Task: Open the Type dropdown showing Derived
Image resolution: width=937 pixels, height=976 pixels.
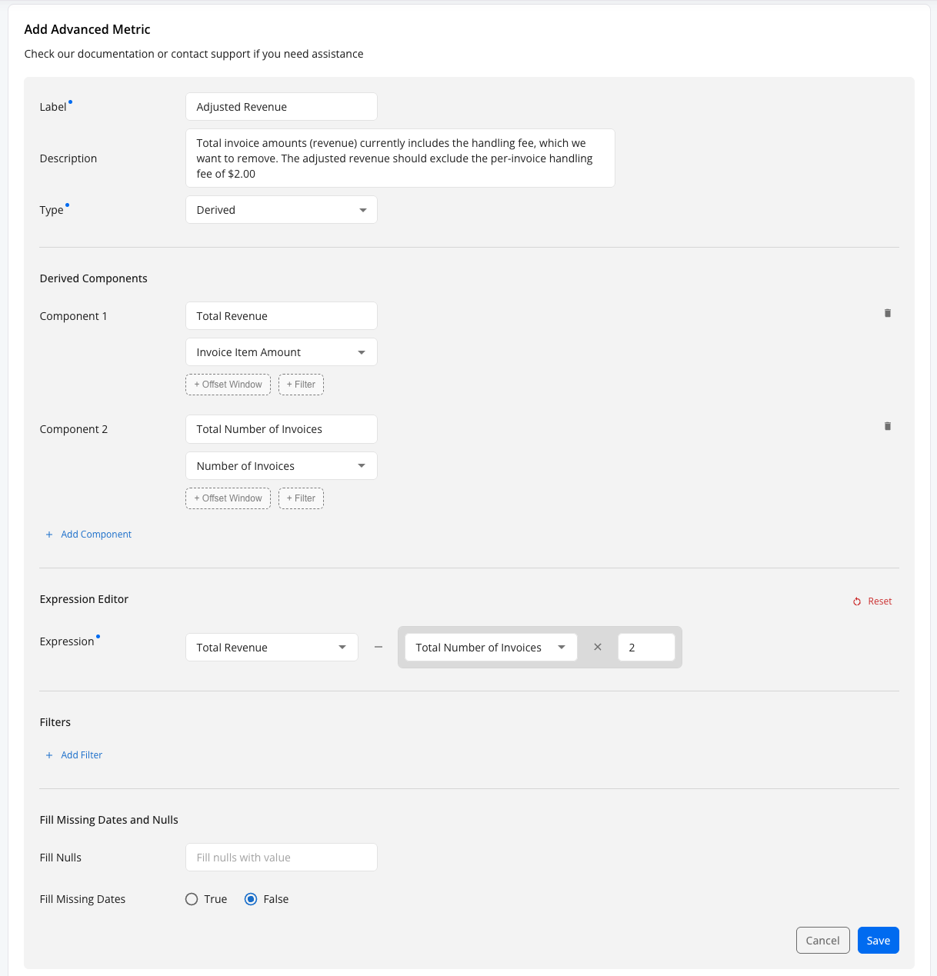Action: [x=282, y=210]
